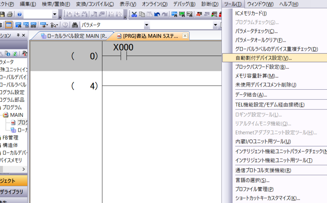Click the highlighted navigation window toggle icon
The width and height of the screenshot is (327, 203).
[9, 25]
